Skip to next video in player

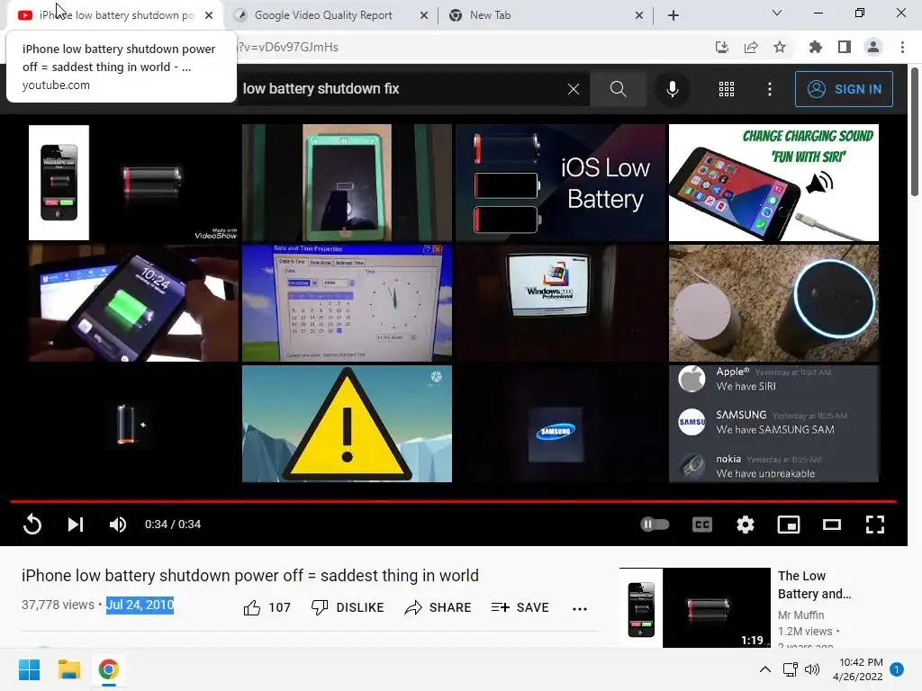(x=76, y=525)
